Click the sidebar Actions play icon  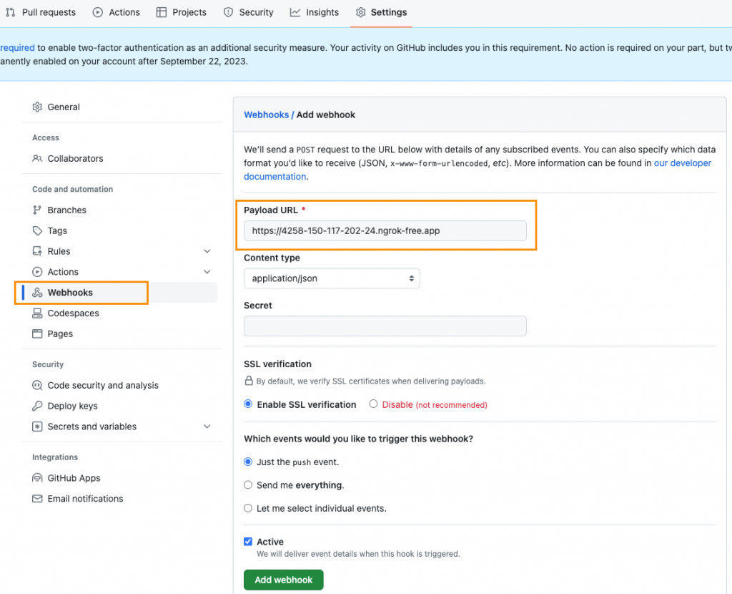(x=37, y=271)
